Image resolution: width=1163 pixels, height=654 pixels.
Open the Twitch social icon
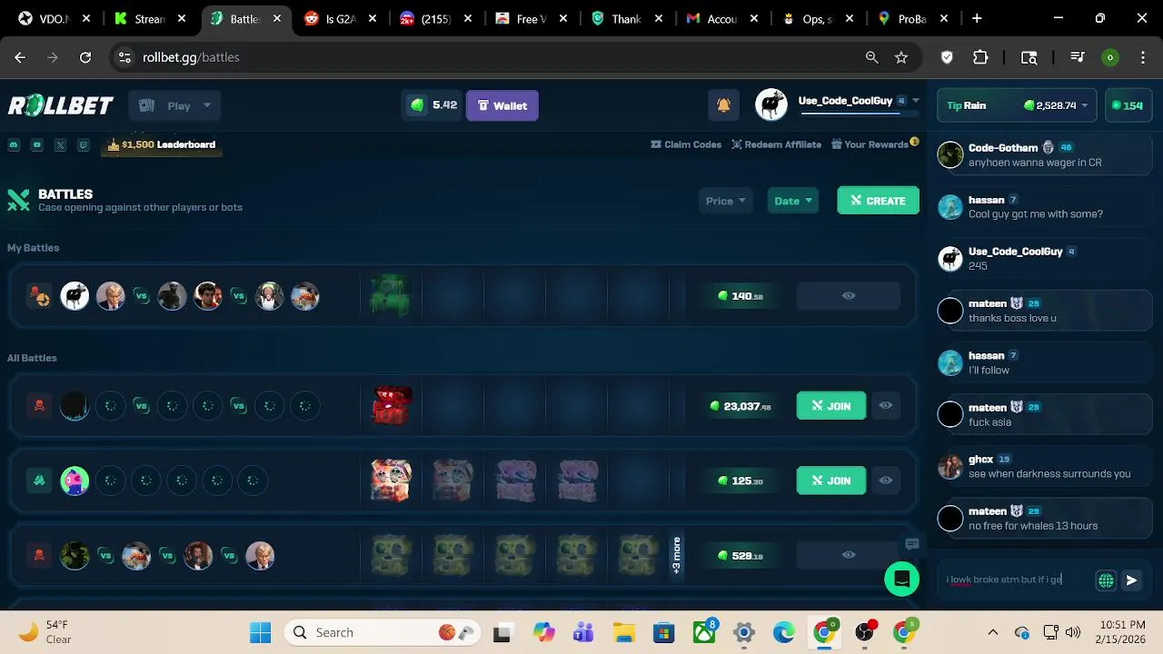click(84, 144)
